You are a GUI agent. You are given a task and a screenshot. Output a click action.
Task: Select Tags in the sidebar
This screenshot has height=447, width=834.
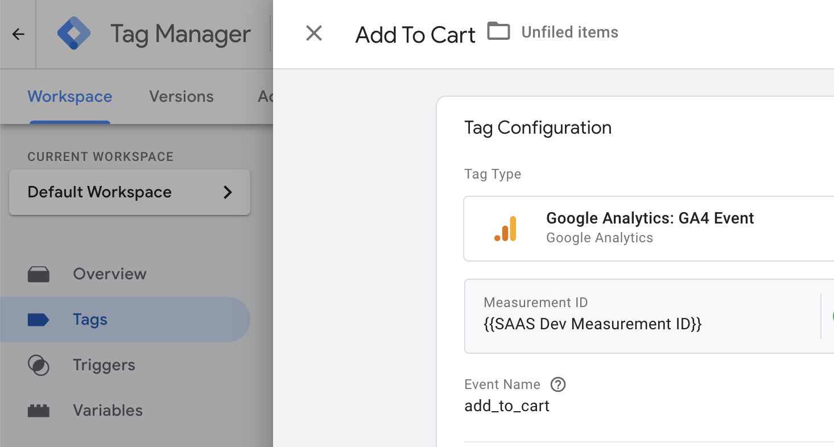(125, 320)
